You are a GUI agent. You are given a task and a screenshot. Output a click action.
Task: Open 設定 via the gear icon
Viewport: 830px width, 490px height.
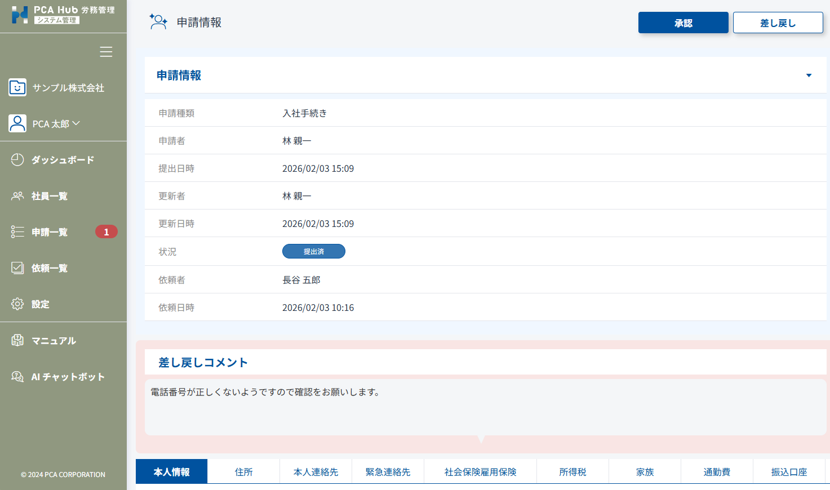pyautogui.click(x=17, y=304)
